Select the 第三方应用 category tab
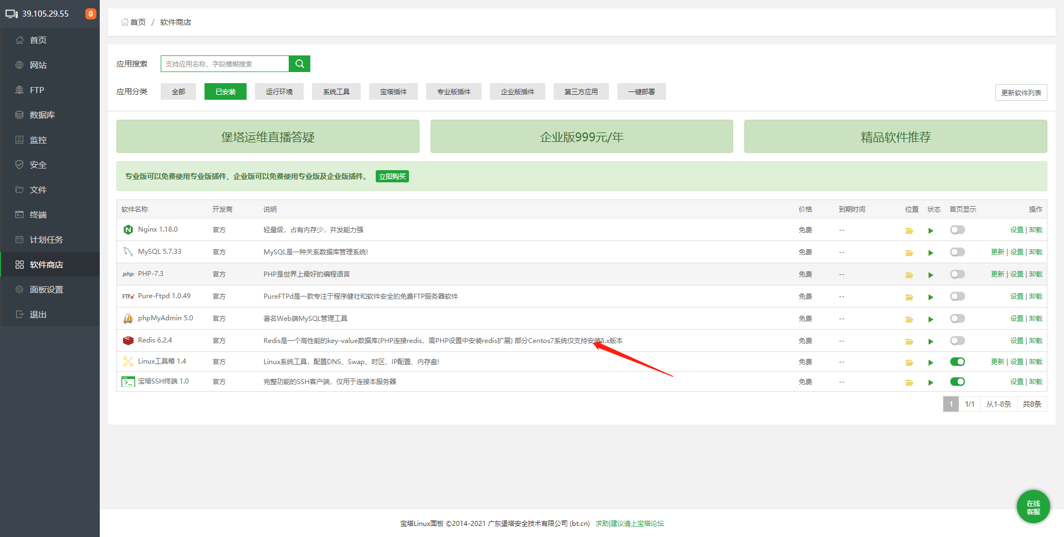 pyautogui.click(x=581, y=91)
